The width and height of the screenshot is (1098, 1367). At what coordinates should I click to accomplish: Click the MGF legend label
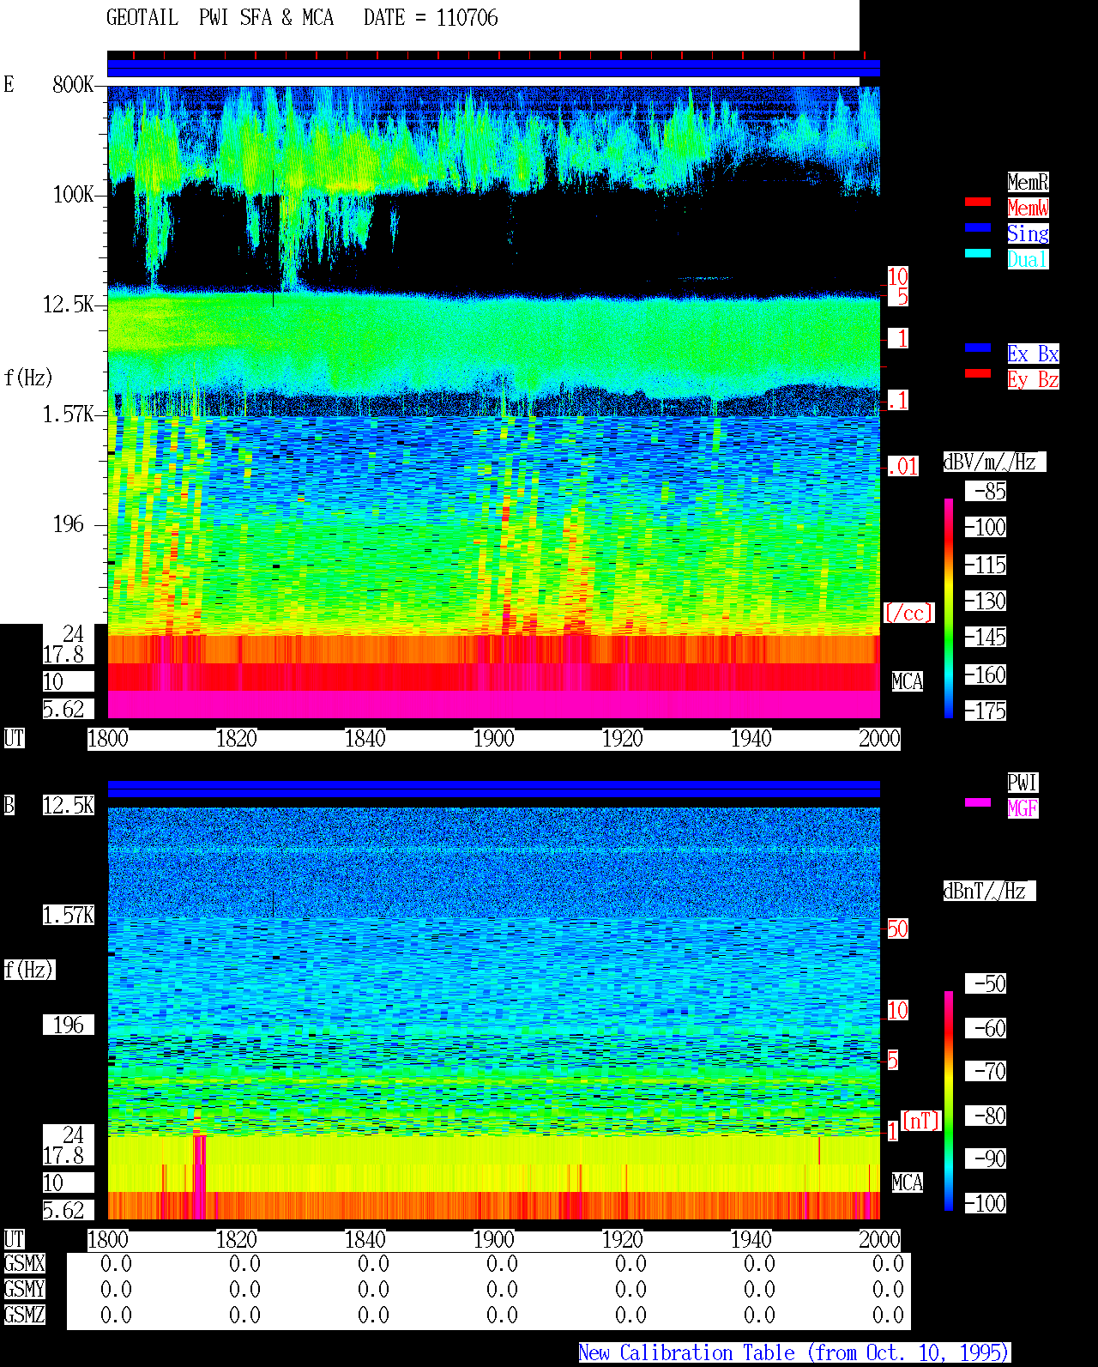coord(1023,808)
